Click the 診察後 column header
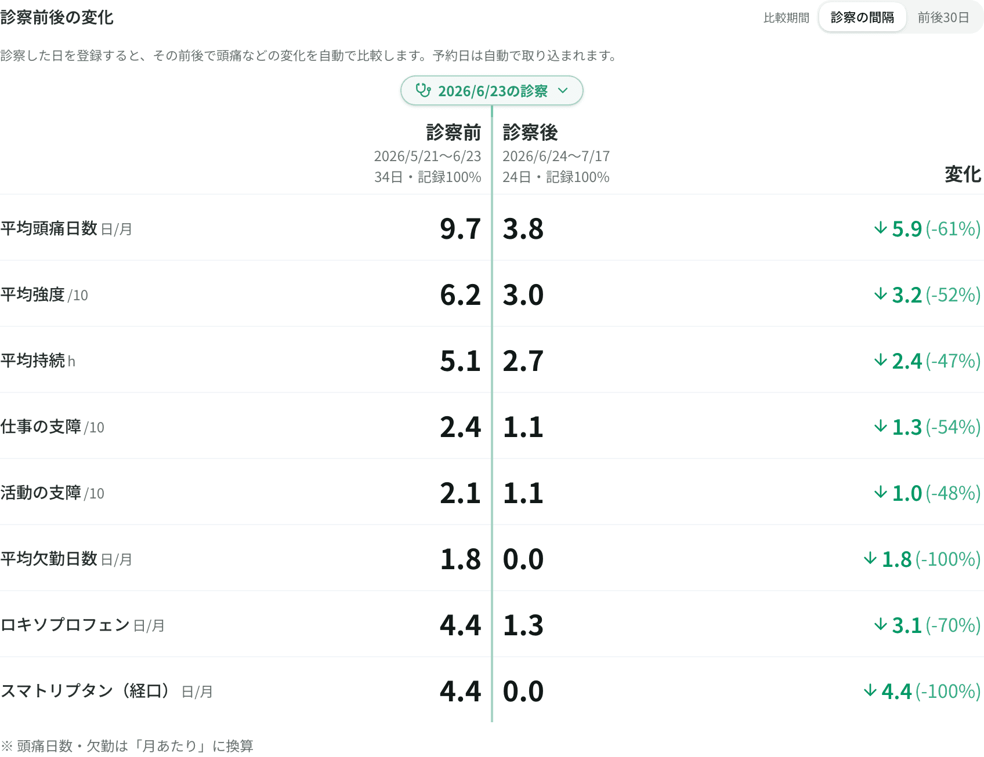 pyautogui.click(x=530, y=133)
